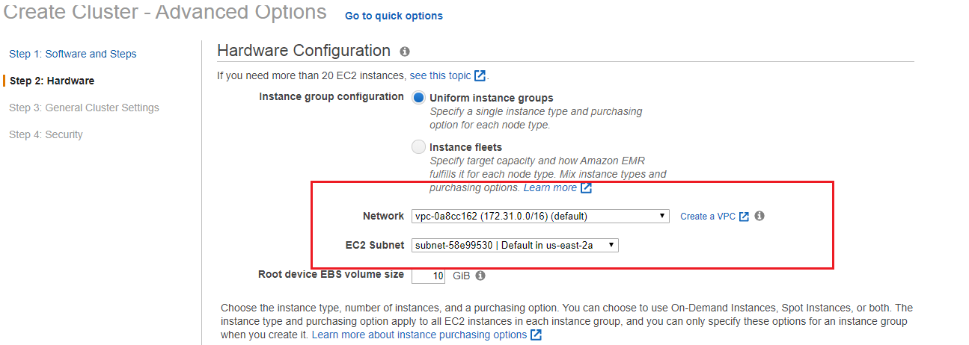Screen dimensions: 969x345
Task: Click info icon next to Create a VPC
Action: tap(759, 216)
